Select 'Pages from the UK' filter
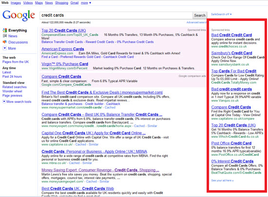Viewport: 268px width, 197px height. coord(16,62)
